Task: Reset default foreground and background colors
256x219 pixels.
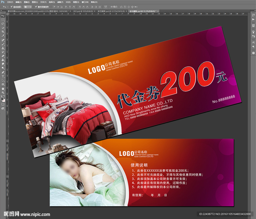Action: coord(1,96)
